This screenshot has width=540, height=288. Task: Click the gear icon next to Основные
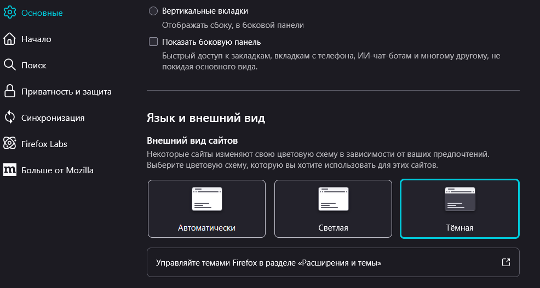(x=9, y=13)
